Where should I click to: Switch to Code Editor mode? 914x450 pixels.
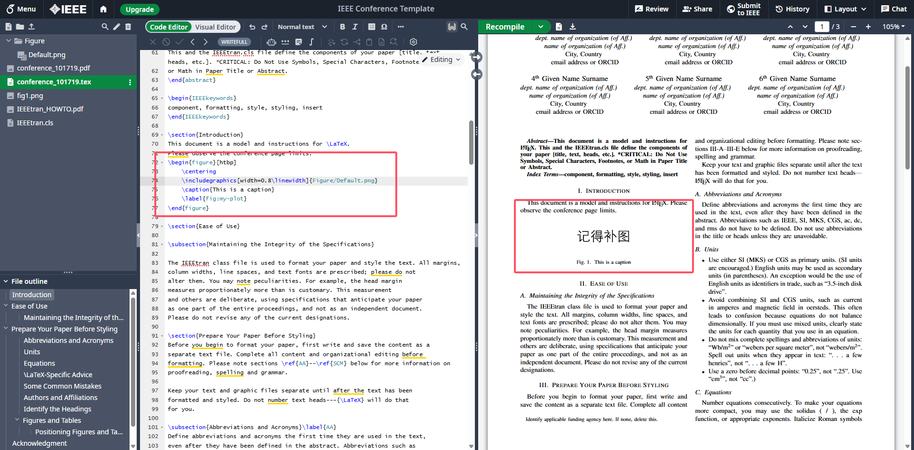pos(169,27)
